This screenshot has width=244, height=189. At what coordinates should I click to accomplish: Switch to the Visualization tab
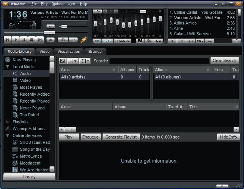pos(69,52)
